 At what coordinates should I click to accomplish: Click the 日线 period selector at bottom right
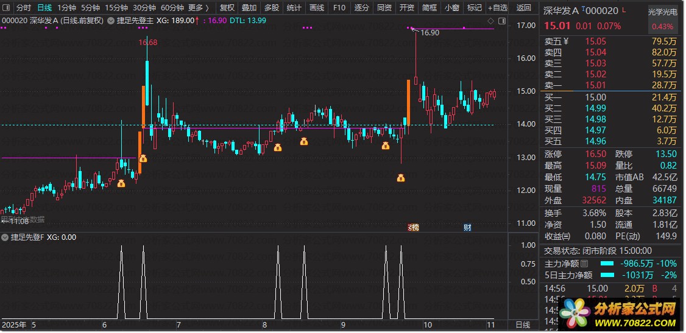pyautogui.click(x=523, y=324)
